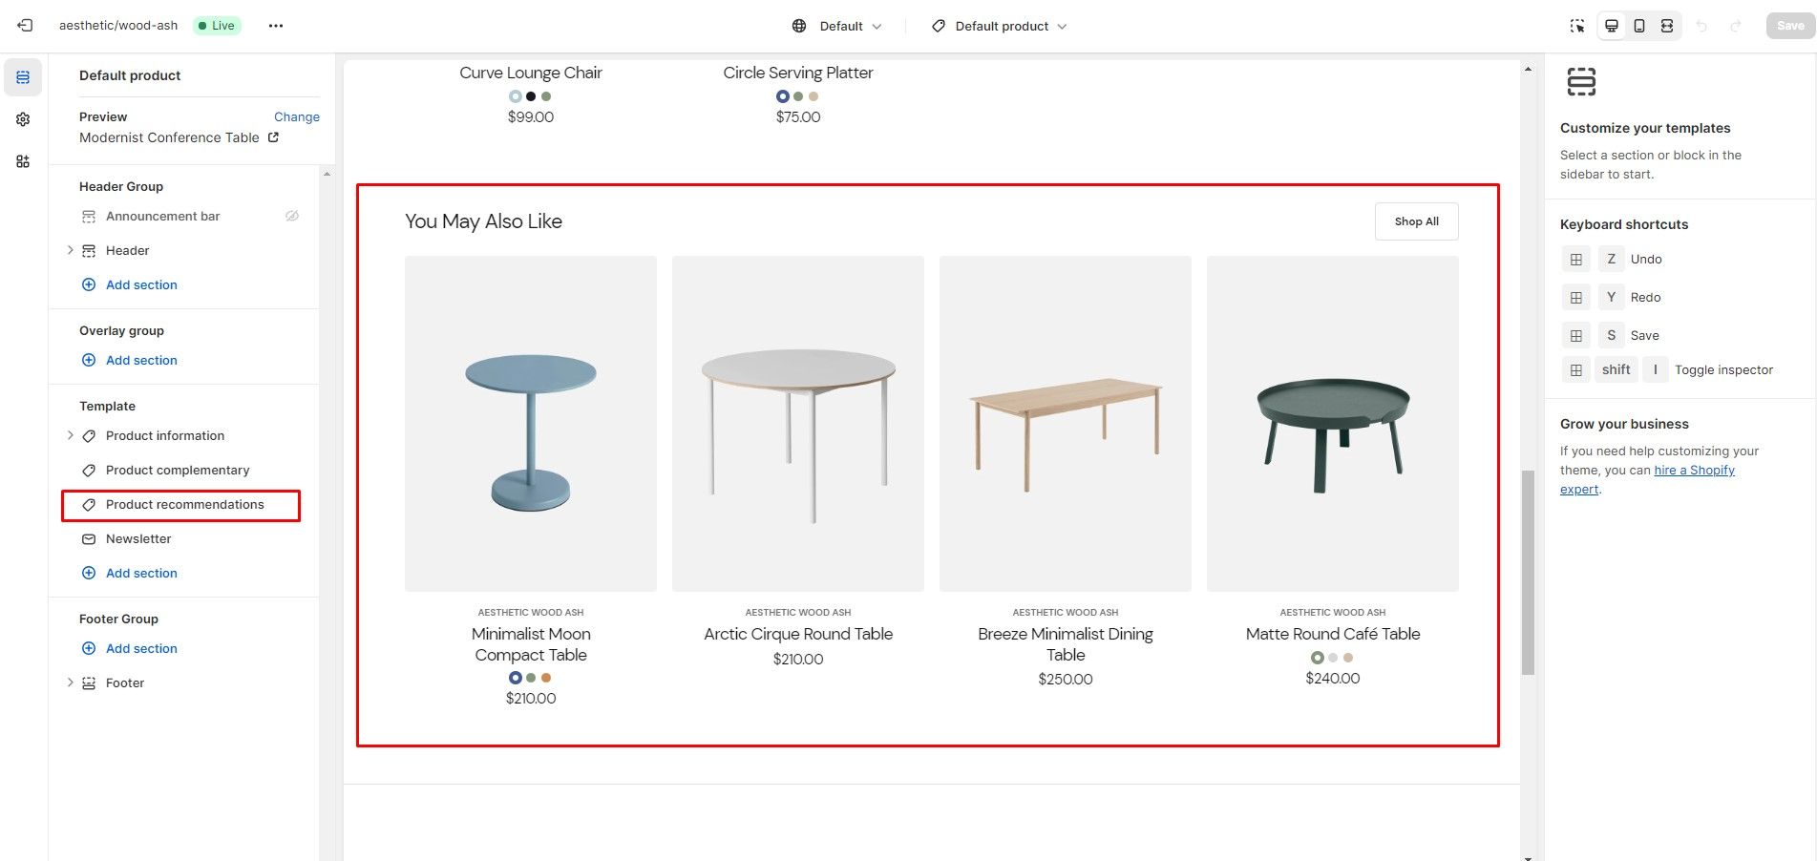Open the three-dot more actions menu

(x=276, y=26)
